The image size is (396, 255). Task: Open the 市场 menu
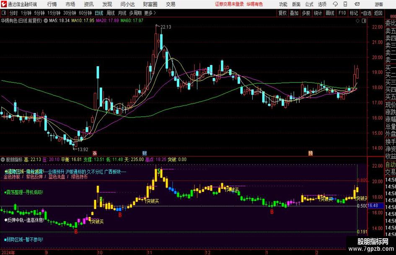point(70,4)
